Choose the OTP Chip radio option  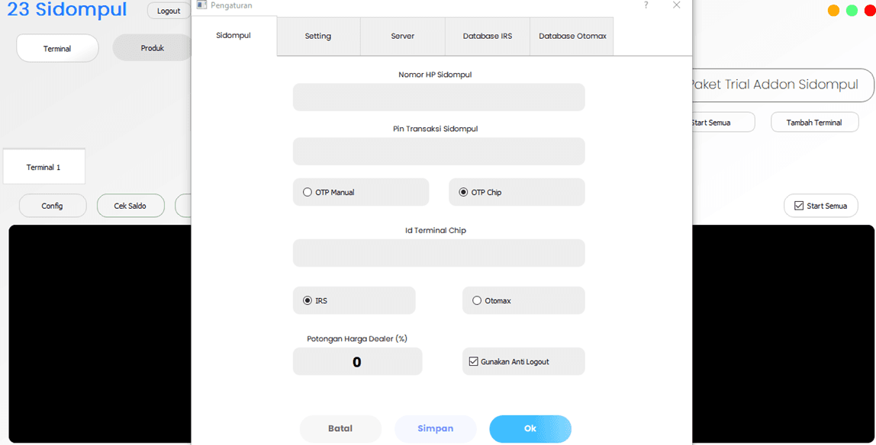click(x=464, y=193)
